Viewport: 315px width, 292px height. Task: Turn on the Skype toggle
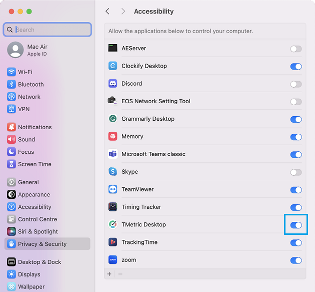(x=296, y=172)
